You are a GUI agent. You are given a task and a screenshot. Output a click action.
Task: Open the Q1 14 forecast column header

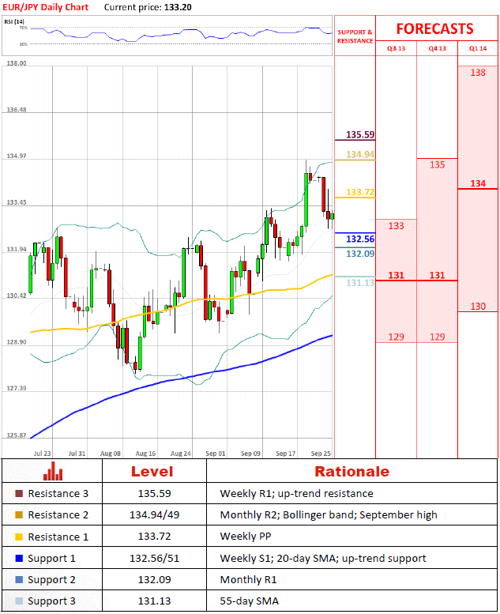(x=478, y=49)
